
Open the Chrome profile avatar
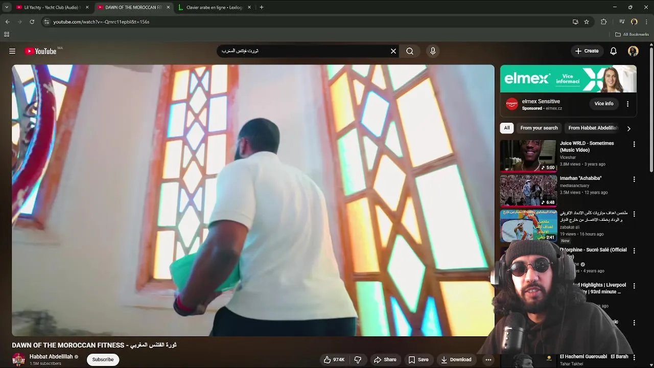tap(634, 22)
